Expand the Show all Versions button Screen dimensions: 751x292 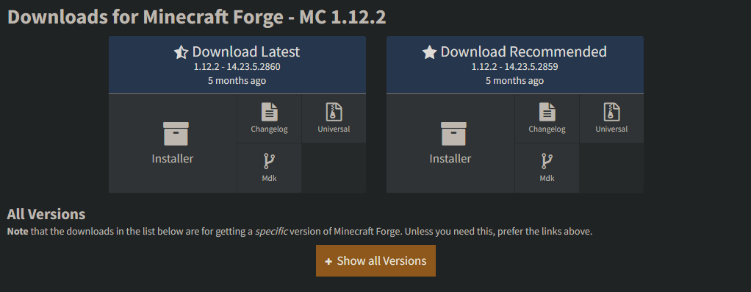point(375,261)
